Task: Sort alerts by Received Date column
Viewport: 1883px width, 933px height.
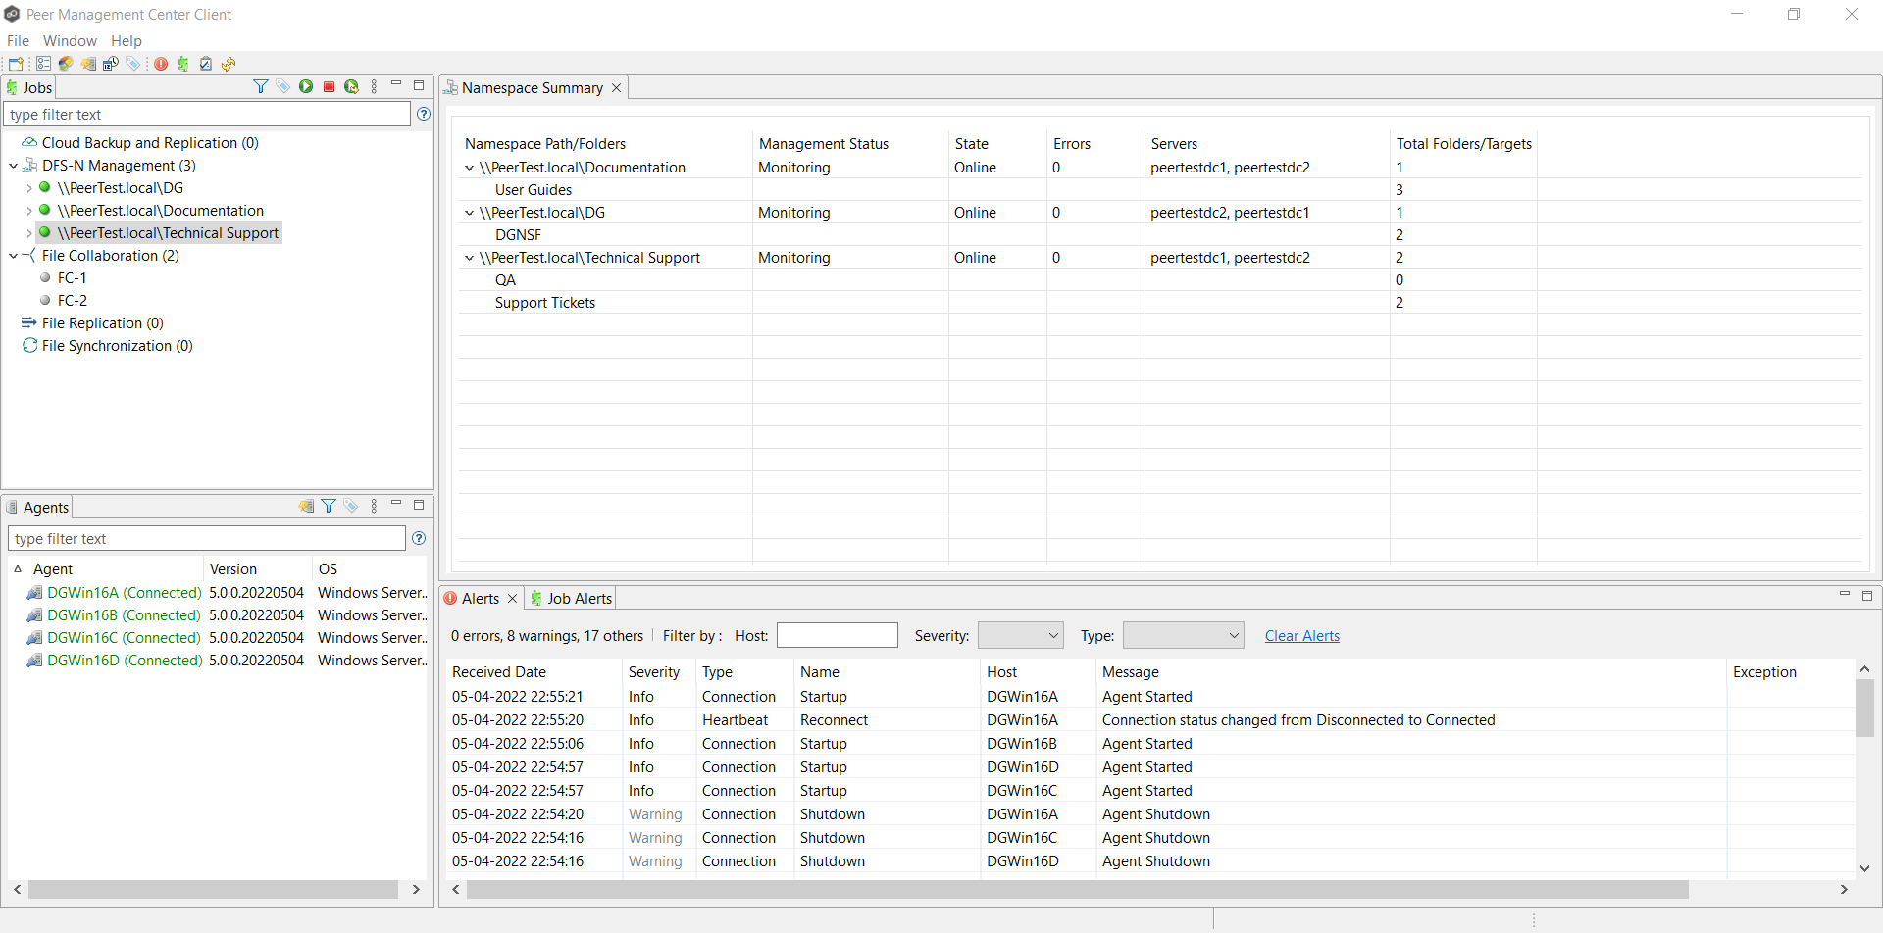Action: (x=499, y=672)
